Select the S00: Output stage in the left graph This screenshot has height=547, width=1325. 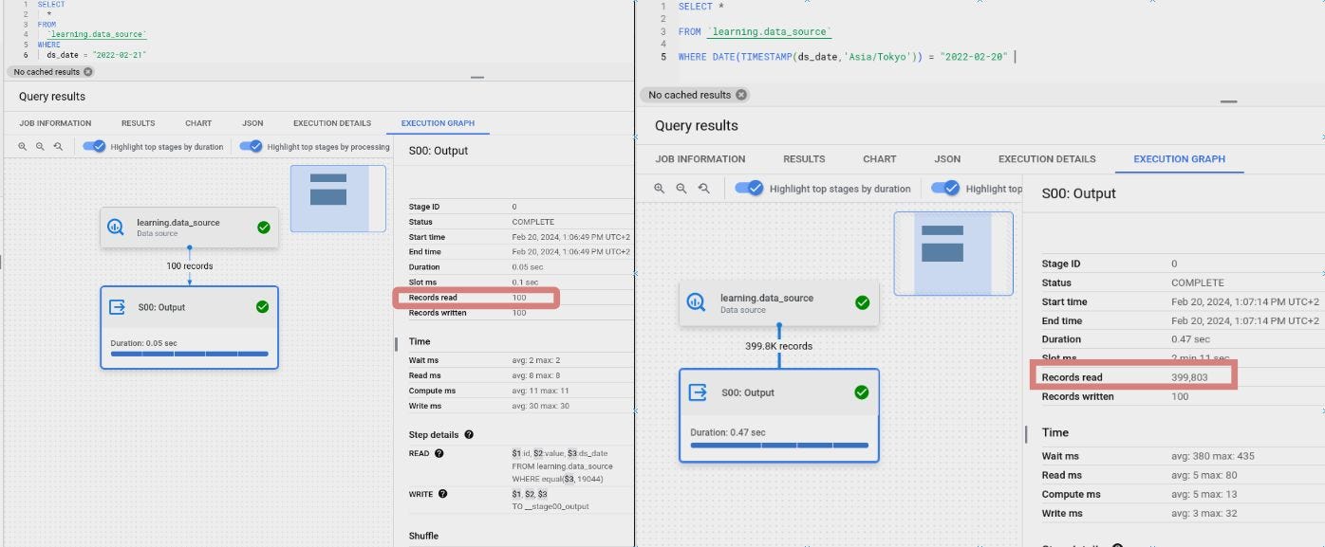(x=190, y=327)
